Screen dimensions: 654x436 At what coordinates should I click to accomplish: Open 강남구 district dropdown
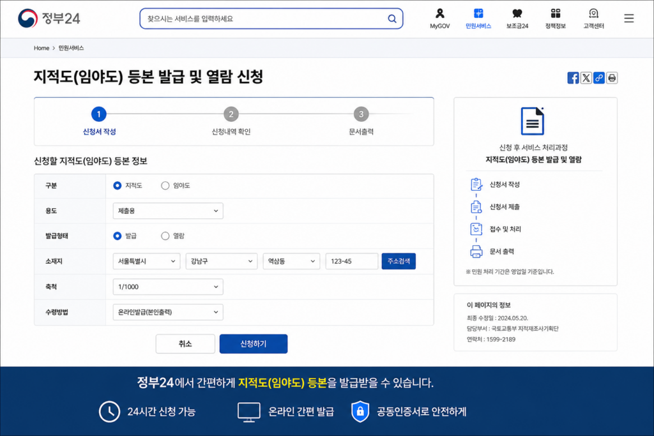[x=222, y=261]
